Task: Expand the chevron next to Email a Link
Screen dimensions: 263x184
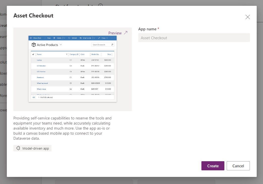Action: pos(94,38)
